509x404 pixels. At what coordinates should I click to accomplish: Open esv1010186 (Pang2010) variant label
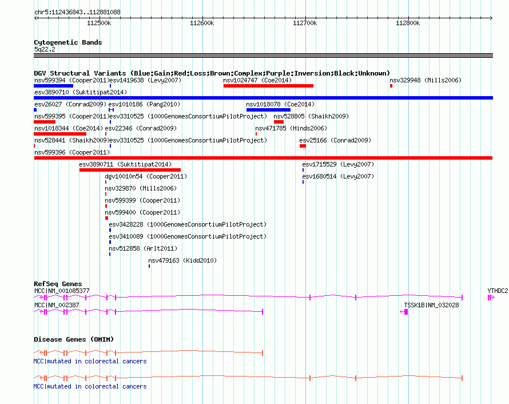click(144, 104)
